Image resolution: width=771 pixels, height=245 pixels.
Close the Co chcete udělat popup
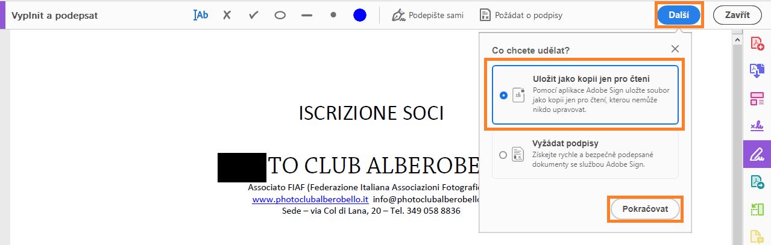[675, 49]
